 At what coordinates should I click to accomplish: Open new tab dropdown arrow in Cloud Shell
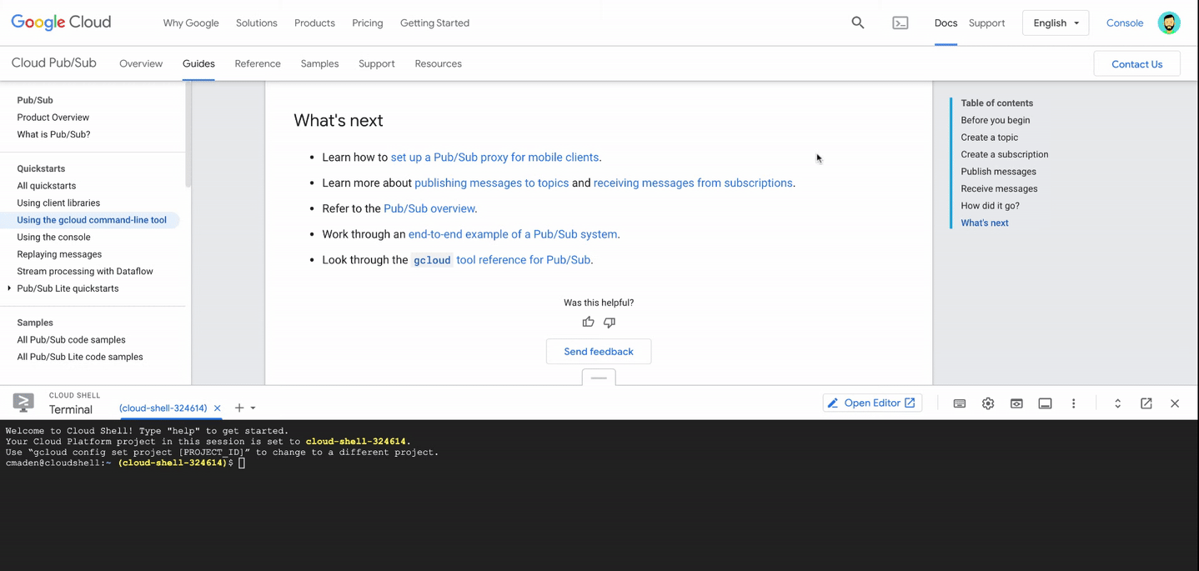[x=253, y=408]
